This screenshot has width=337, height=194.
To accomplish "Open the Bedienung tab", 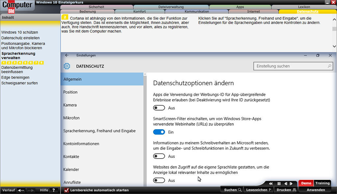I will (88, 11).
